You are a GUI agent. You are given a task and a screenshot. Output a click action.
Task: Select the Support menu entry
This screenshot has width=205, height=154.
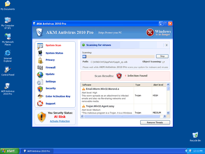[50, 104]
